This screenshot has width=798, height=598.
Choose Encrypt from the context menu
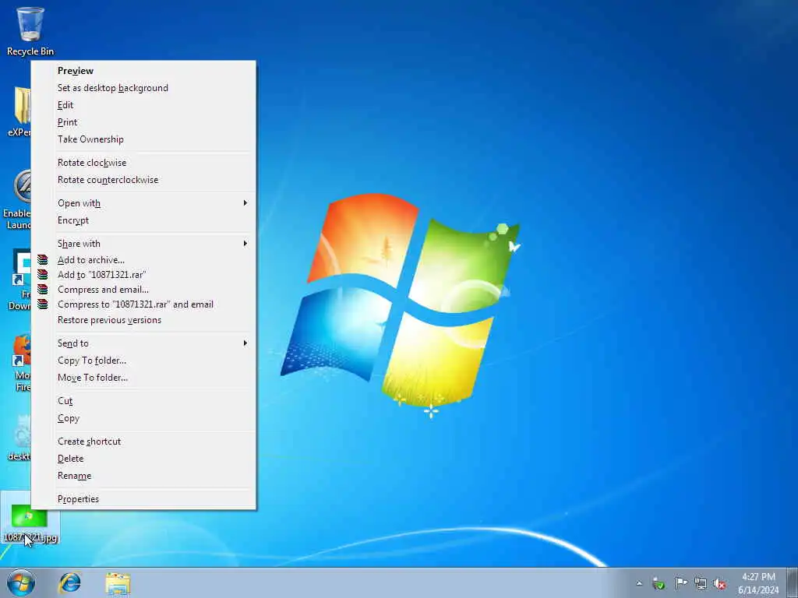[143, 220]
